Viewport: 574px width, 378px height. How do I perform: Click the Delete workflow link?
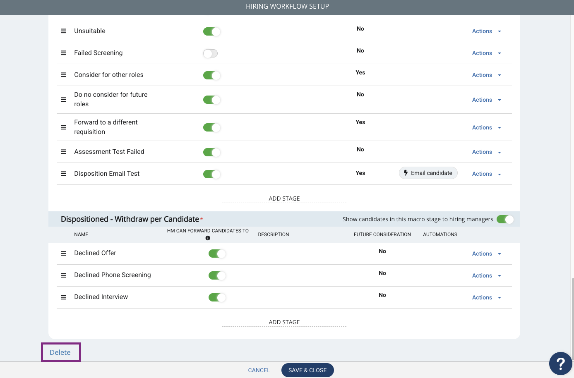[60, 352]
